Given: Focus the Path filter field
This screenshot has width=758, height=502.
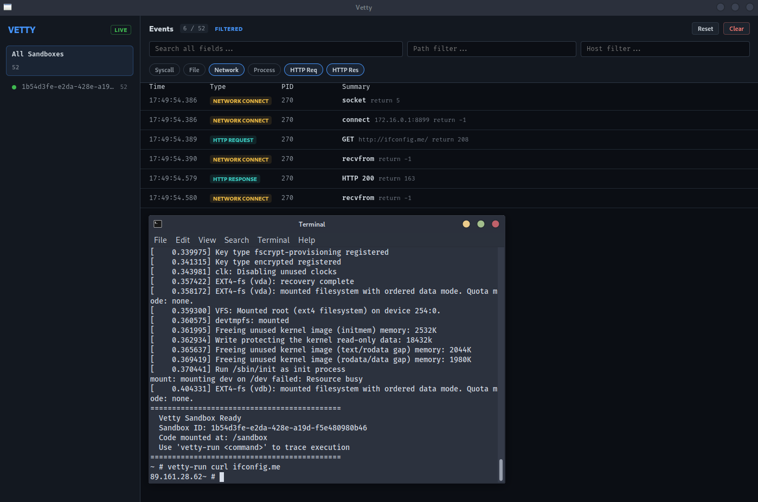Looking at the screenshot, I should (x=492, y=49).
